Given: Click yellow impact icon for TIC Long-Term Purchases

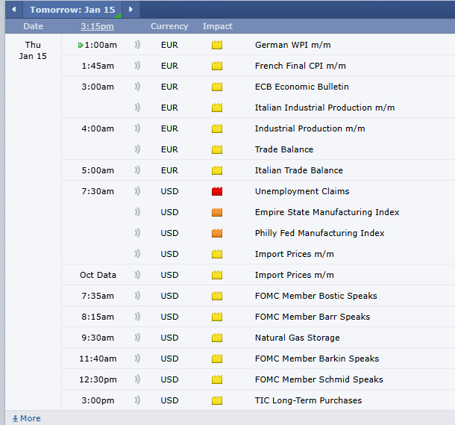Looking at the screenshot, I should [x=217, y=400].
